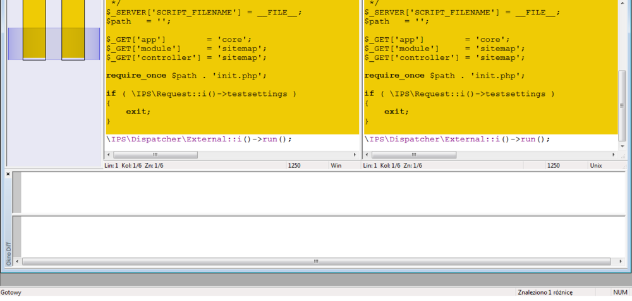Viewport: 632px width, 301px height.
Task: Click right arrow of left pane horizontal scrollbar
Action: tap(355, 155)
